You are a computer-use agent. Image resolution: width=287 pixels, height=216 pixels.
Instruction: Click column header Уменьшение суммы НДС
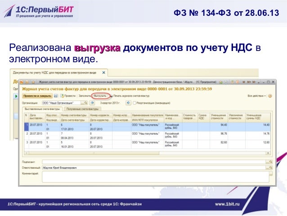(258, 117)
